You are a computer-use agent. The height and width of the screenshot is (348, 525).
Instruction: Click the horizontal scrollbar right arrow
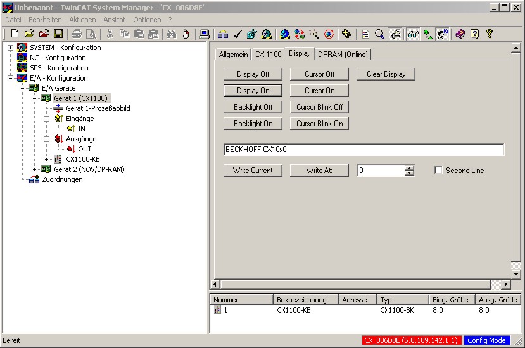click(x=506, y=285)
